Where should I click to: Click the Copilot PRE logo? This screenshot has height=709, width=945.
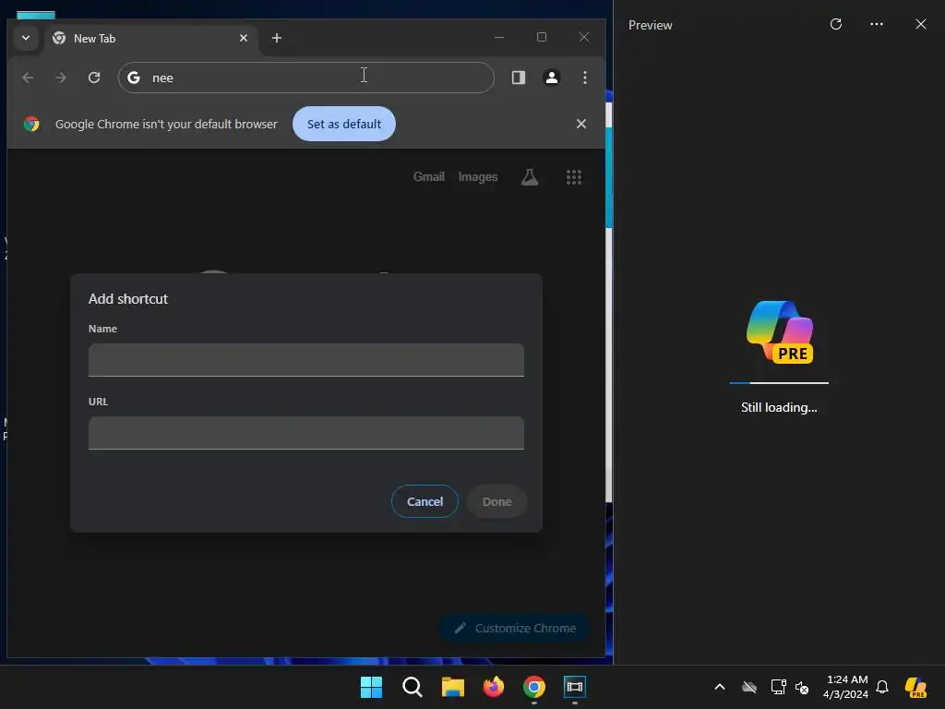pos(780,332)
